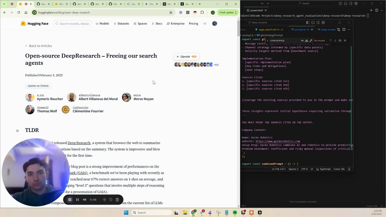Stop the screen recording

point(70,200)
